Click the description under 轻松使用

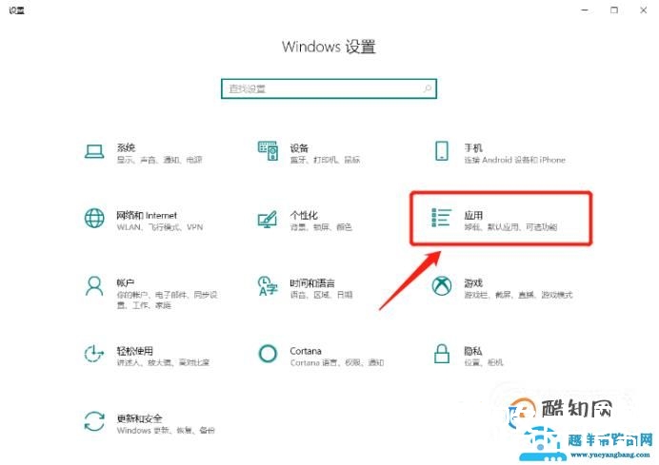click(x=163, y=362)
